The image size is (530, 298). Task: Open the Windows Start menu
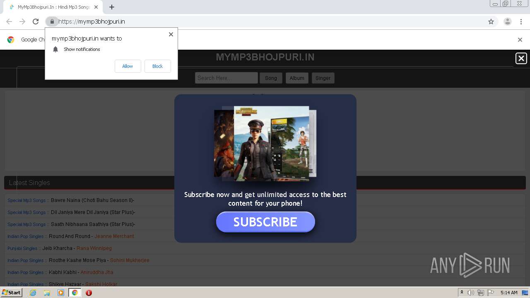[11, 293]
